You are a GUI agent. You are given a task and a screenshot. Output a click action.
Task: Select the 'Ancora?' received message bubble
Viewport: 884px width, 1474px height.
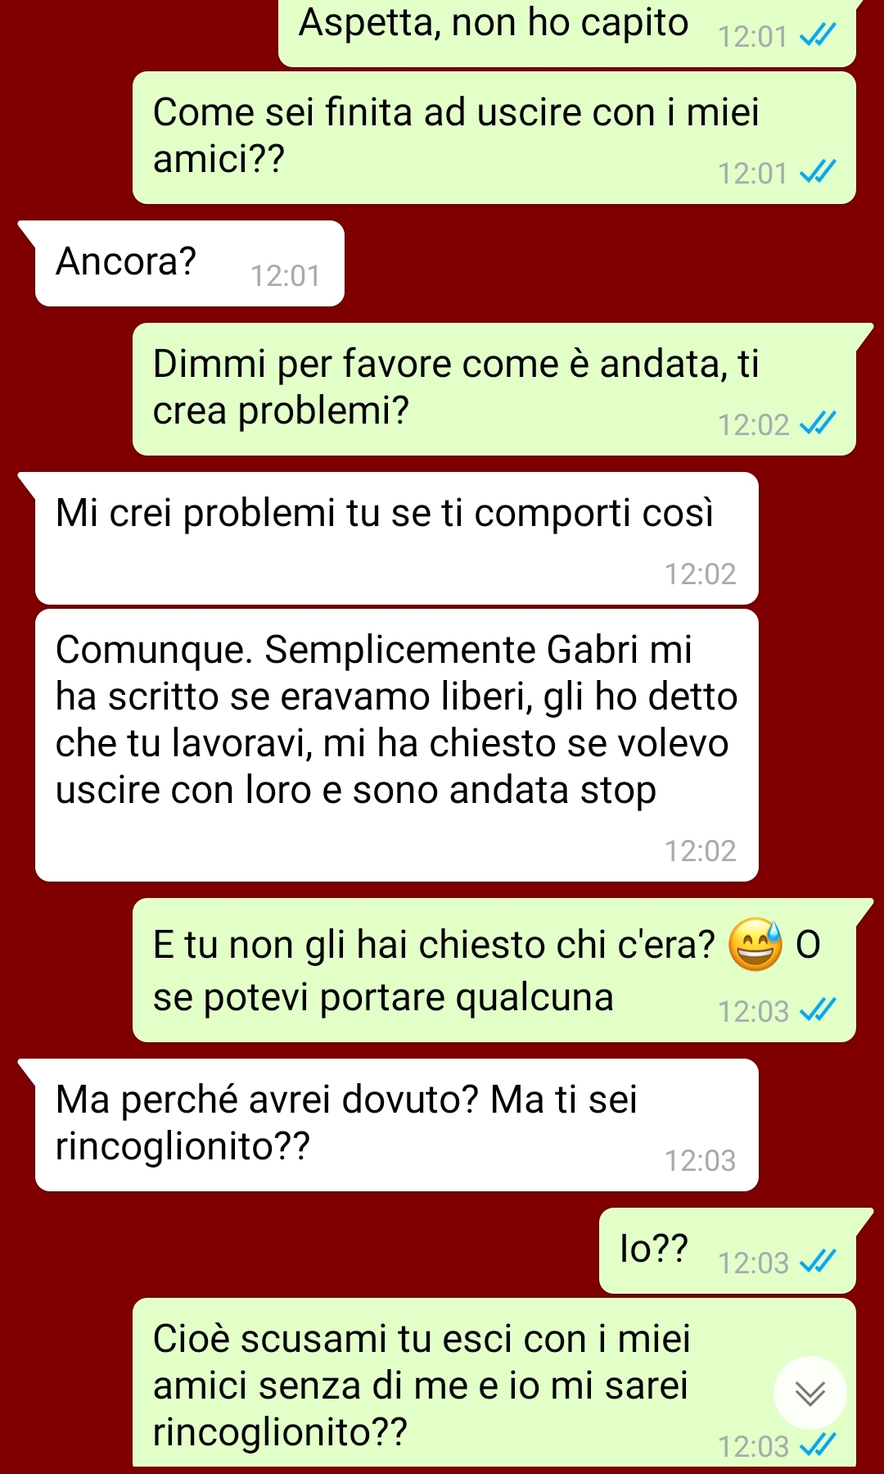point(189,263)
